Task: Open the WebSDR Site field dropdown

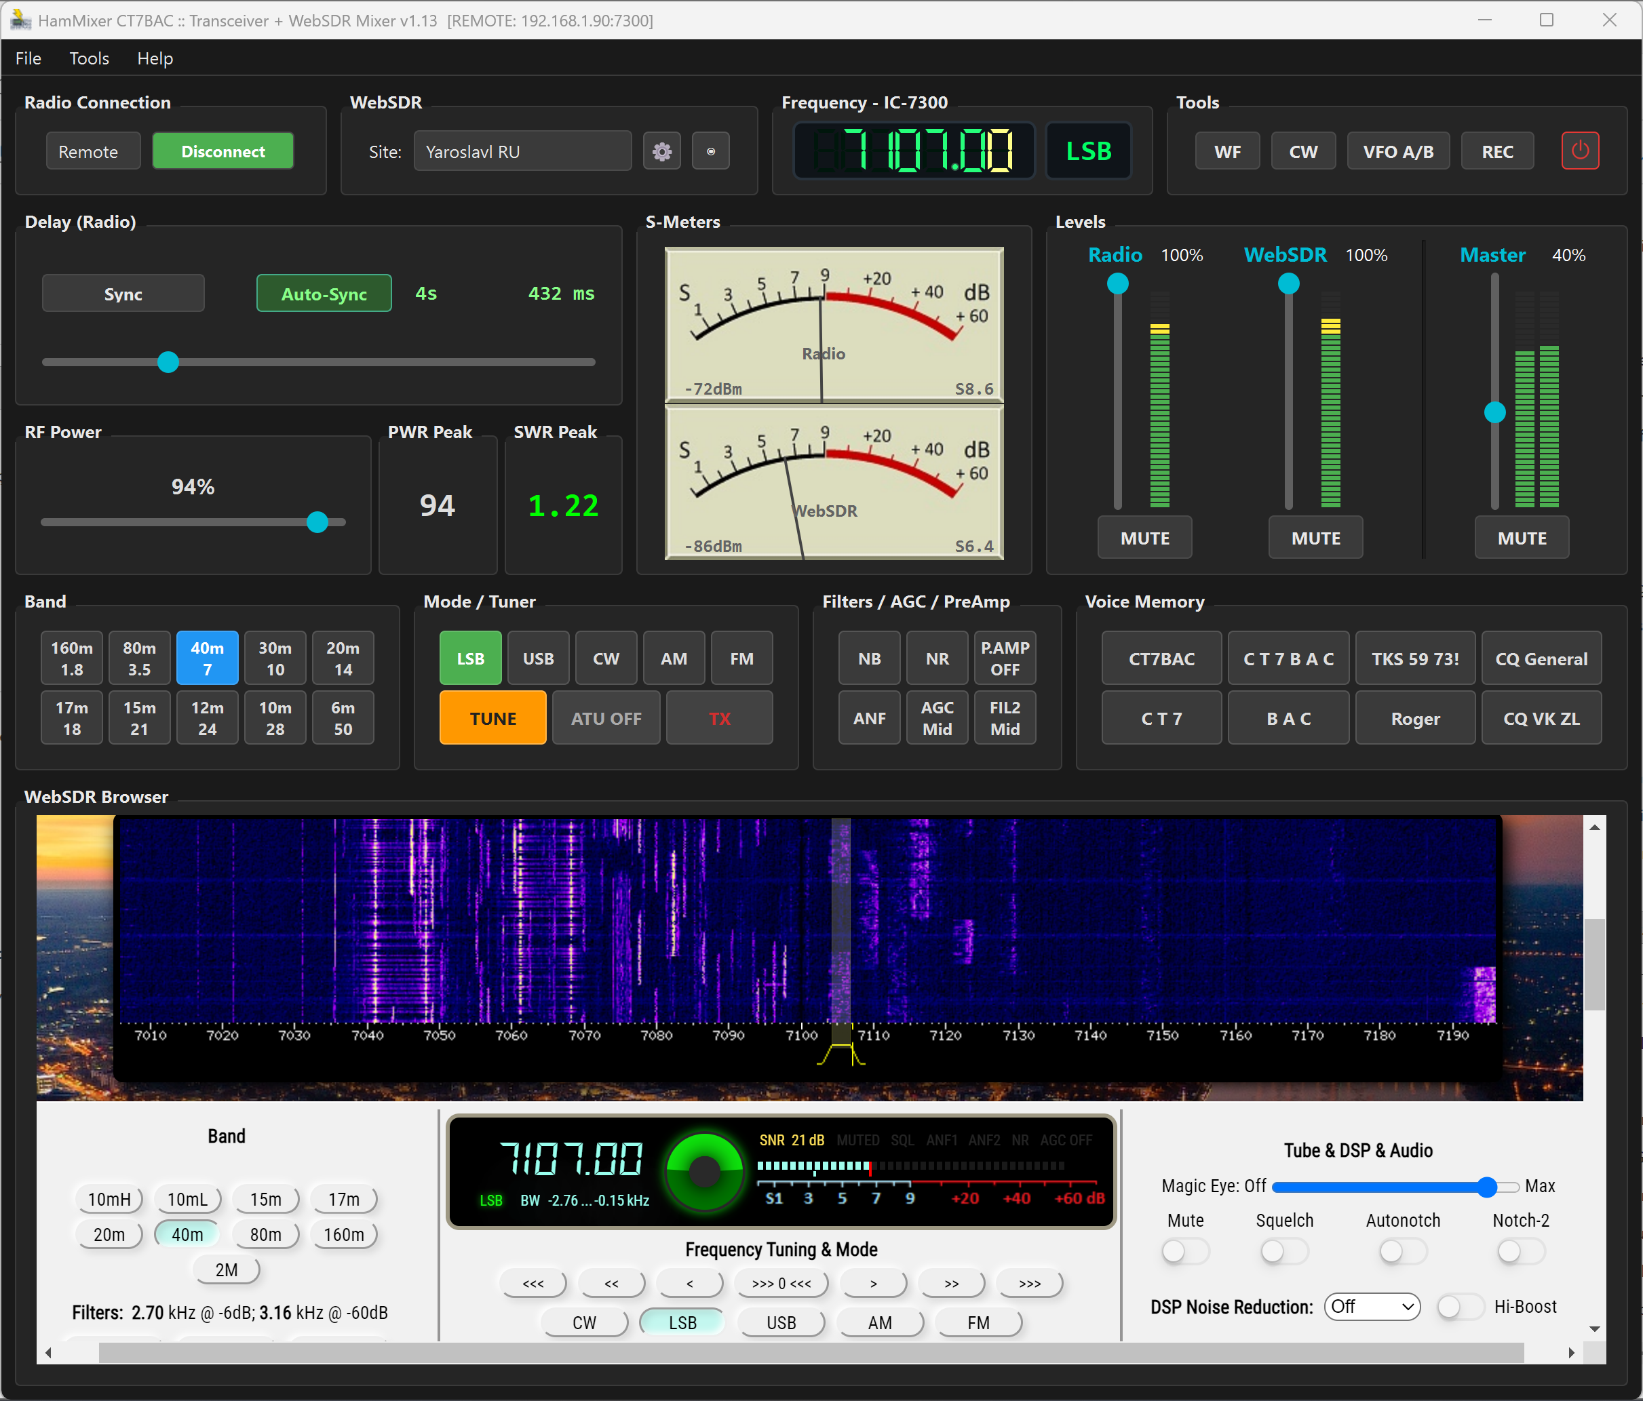Action: pos(522,151)
